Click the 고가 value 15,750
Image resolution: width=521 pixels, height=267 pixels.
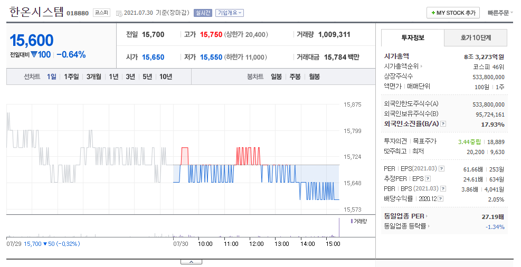pos(211,34)
